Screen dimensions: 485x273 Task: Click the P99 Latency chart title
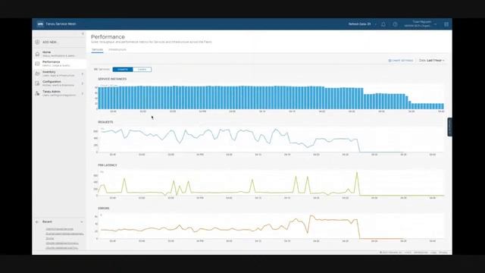point(108,165)
